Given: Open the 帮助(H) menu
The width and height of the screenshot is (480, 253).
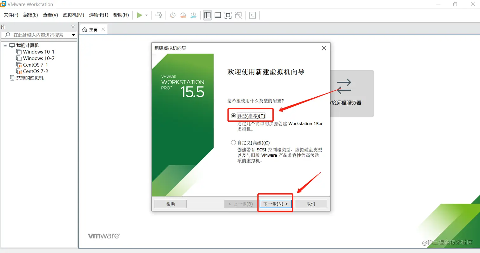Looking at the screenshot, I should (121, 15).
